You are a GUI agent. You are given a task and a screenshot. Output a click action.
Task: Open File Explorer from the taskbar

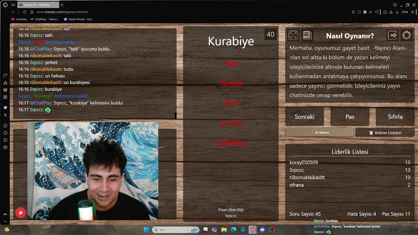224,230
